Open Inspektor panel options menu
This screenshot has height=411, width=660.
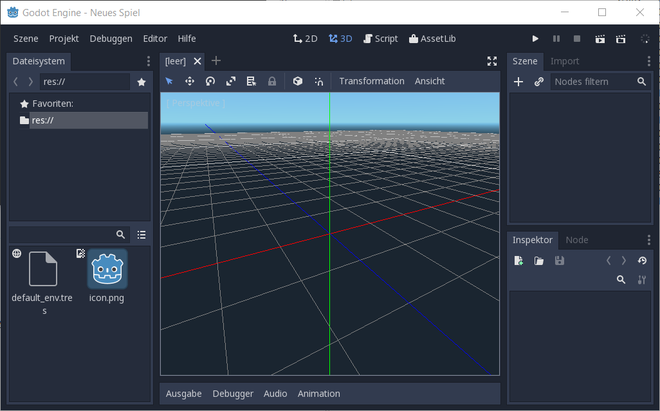pyautogui.click(x=648, y=240)
